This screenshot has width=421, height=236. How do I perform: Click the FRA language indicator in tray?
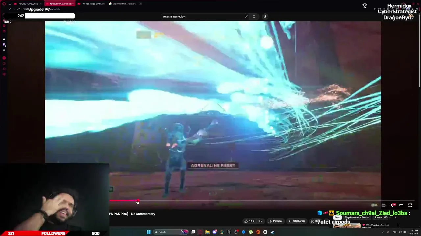pyautogui.click(x=394, y=232)
